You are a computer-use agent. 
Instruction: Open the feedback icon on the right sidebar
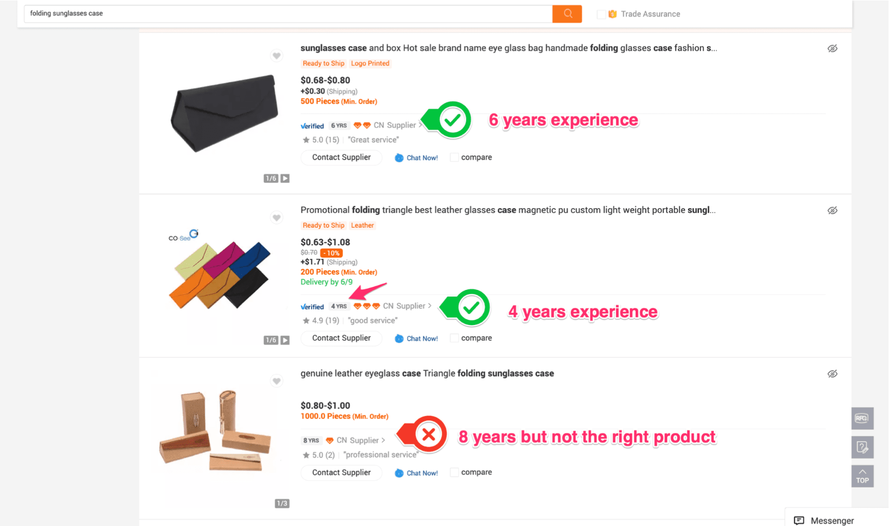(x=862, y=447)
